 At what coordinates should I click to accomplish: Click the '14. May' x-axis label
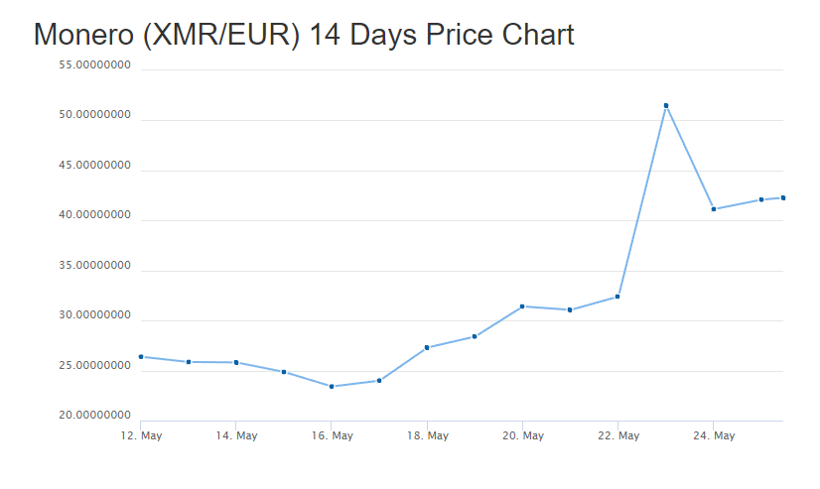click(x=236, y=435)
